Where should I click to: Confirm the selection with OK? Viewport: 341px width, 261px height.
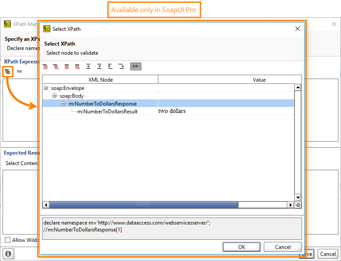point(242,247)
